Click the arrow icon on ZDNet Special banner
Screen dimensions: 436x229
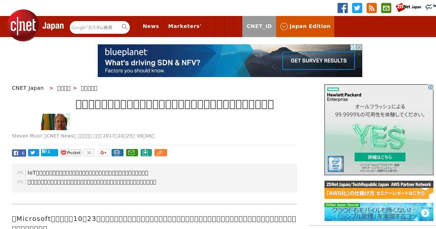425,213
